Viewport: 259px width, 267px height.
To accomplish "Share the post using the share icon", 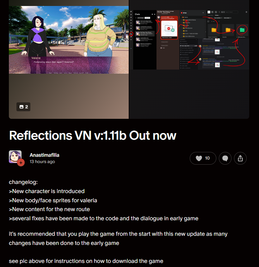I will coord(240,158).
